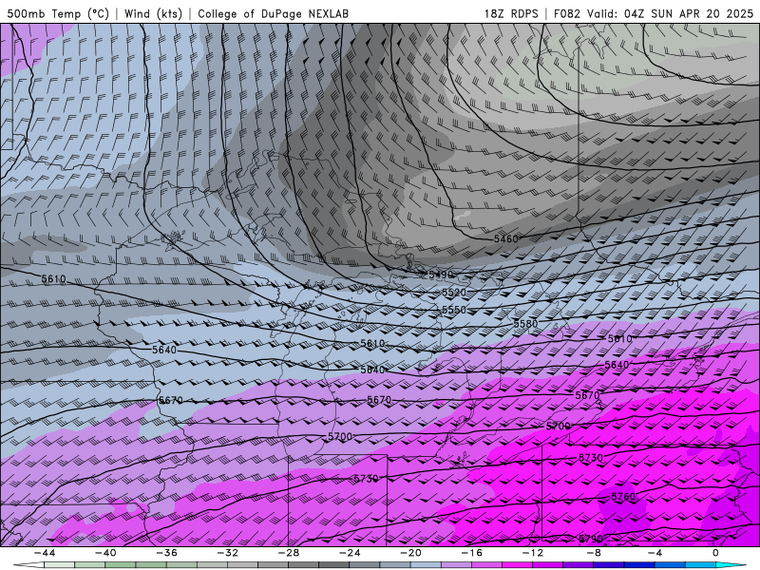Click the 5460 height contour label

tap(506, 239)
